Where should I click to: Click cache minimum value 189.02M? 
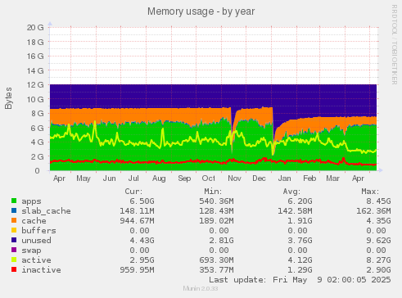pyautogui.click(x=216, y=221)
